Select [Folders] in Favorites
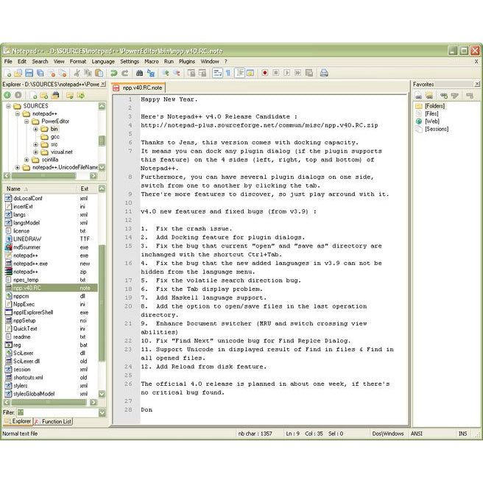 coord(434,106)
